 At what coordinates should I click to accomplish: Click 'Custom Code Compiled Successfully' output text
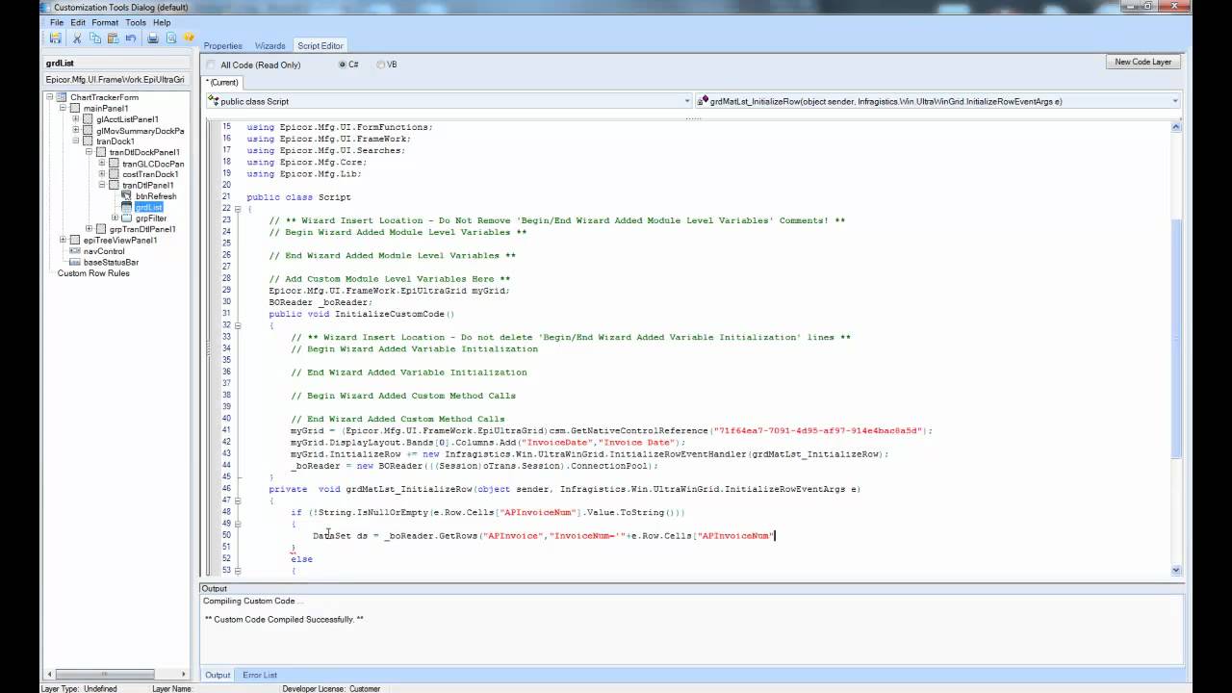284,619
